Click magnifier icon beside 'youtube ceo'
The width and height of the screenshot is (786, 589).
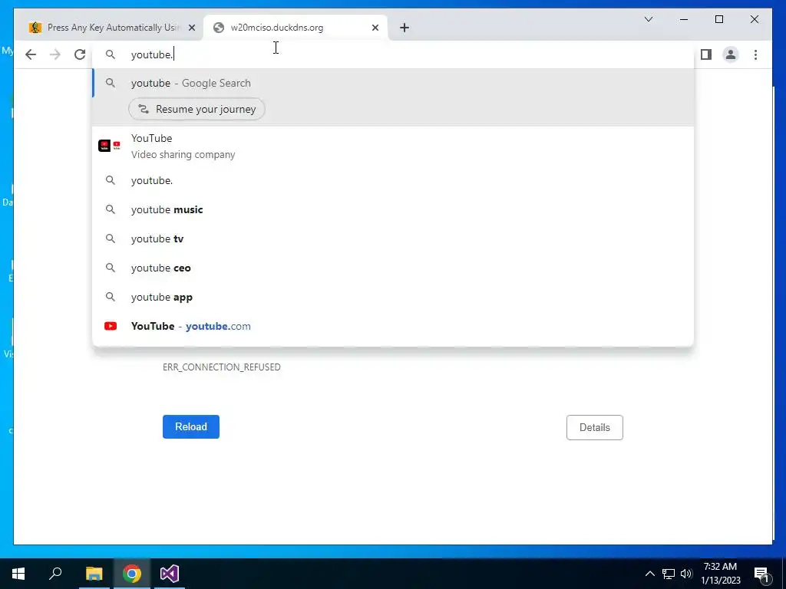(111, 268)
